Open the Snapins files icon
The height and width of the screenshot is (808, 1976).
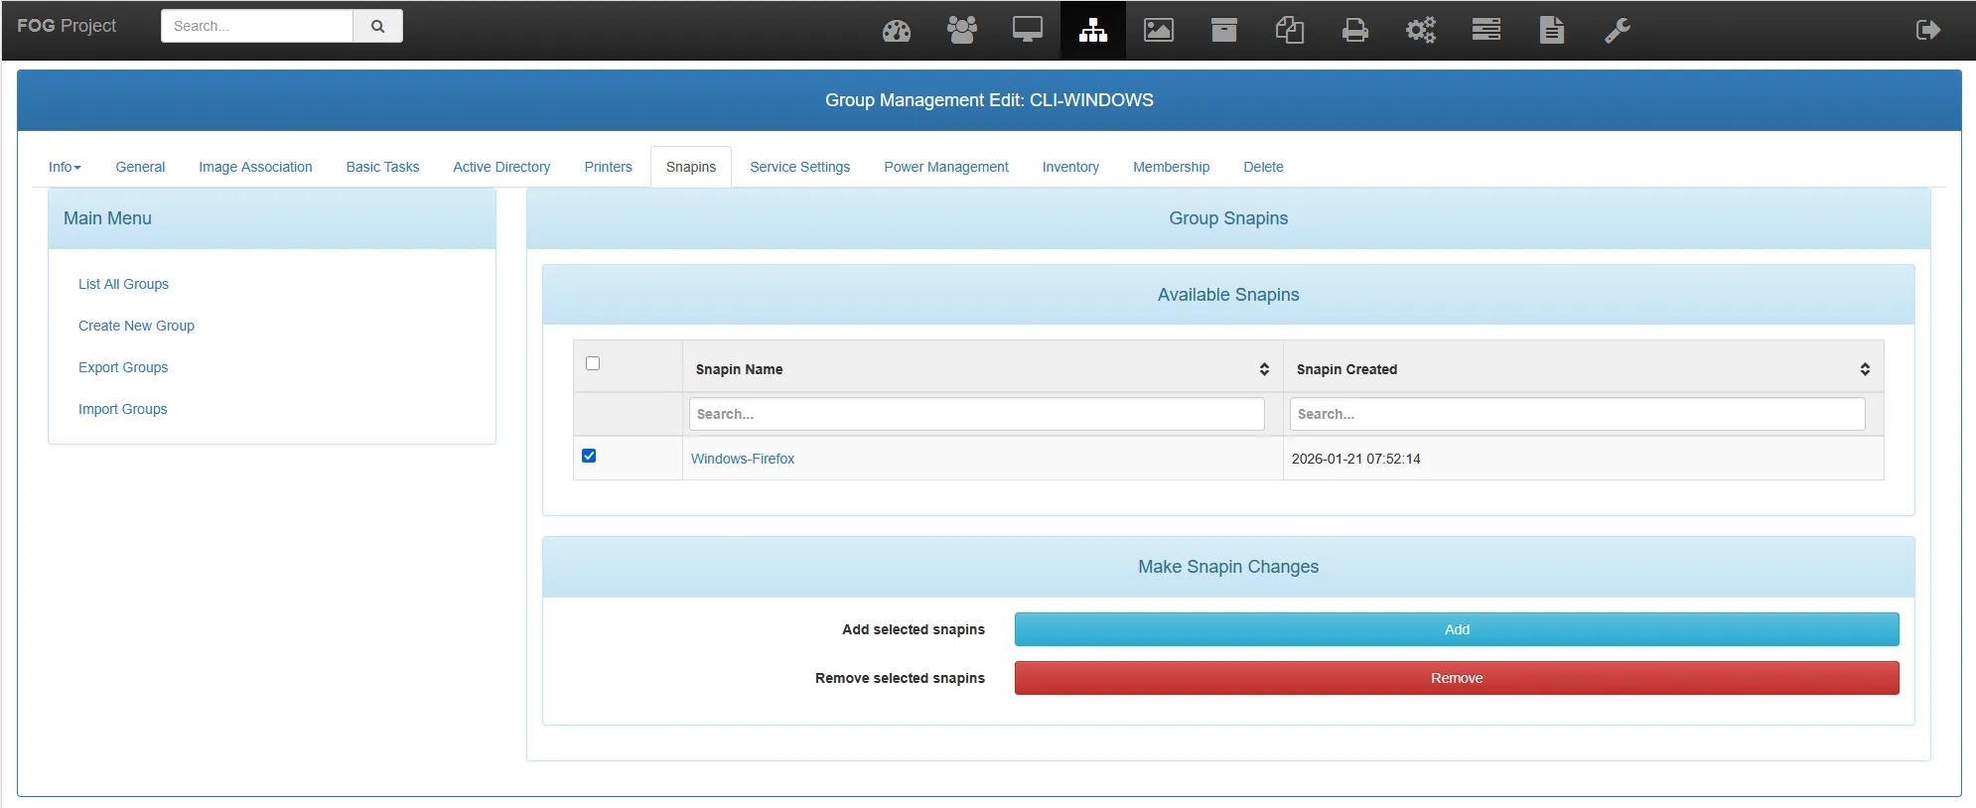pos(1289,31)
